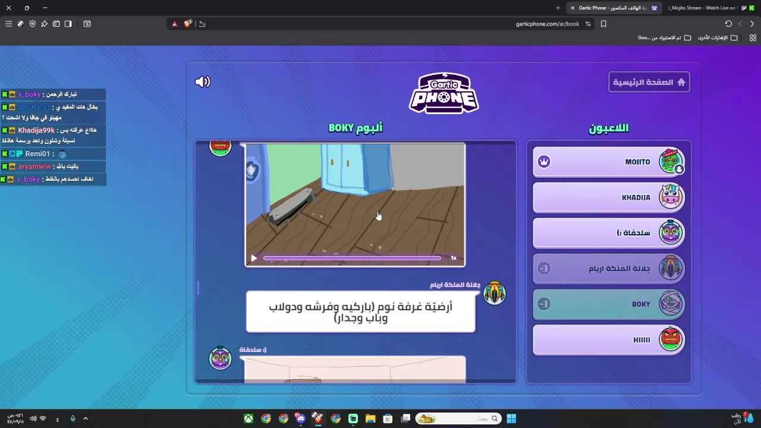Viewport: 761px width, 428px height.
Task: Open Discord from the taskbar
Action: click(300, 418)
